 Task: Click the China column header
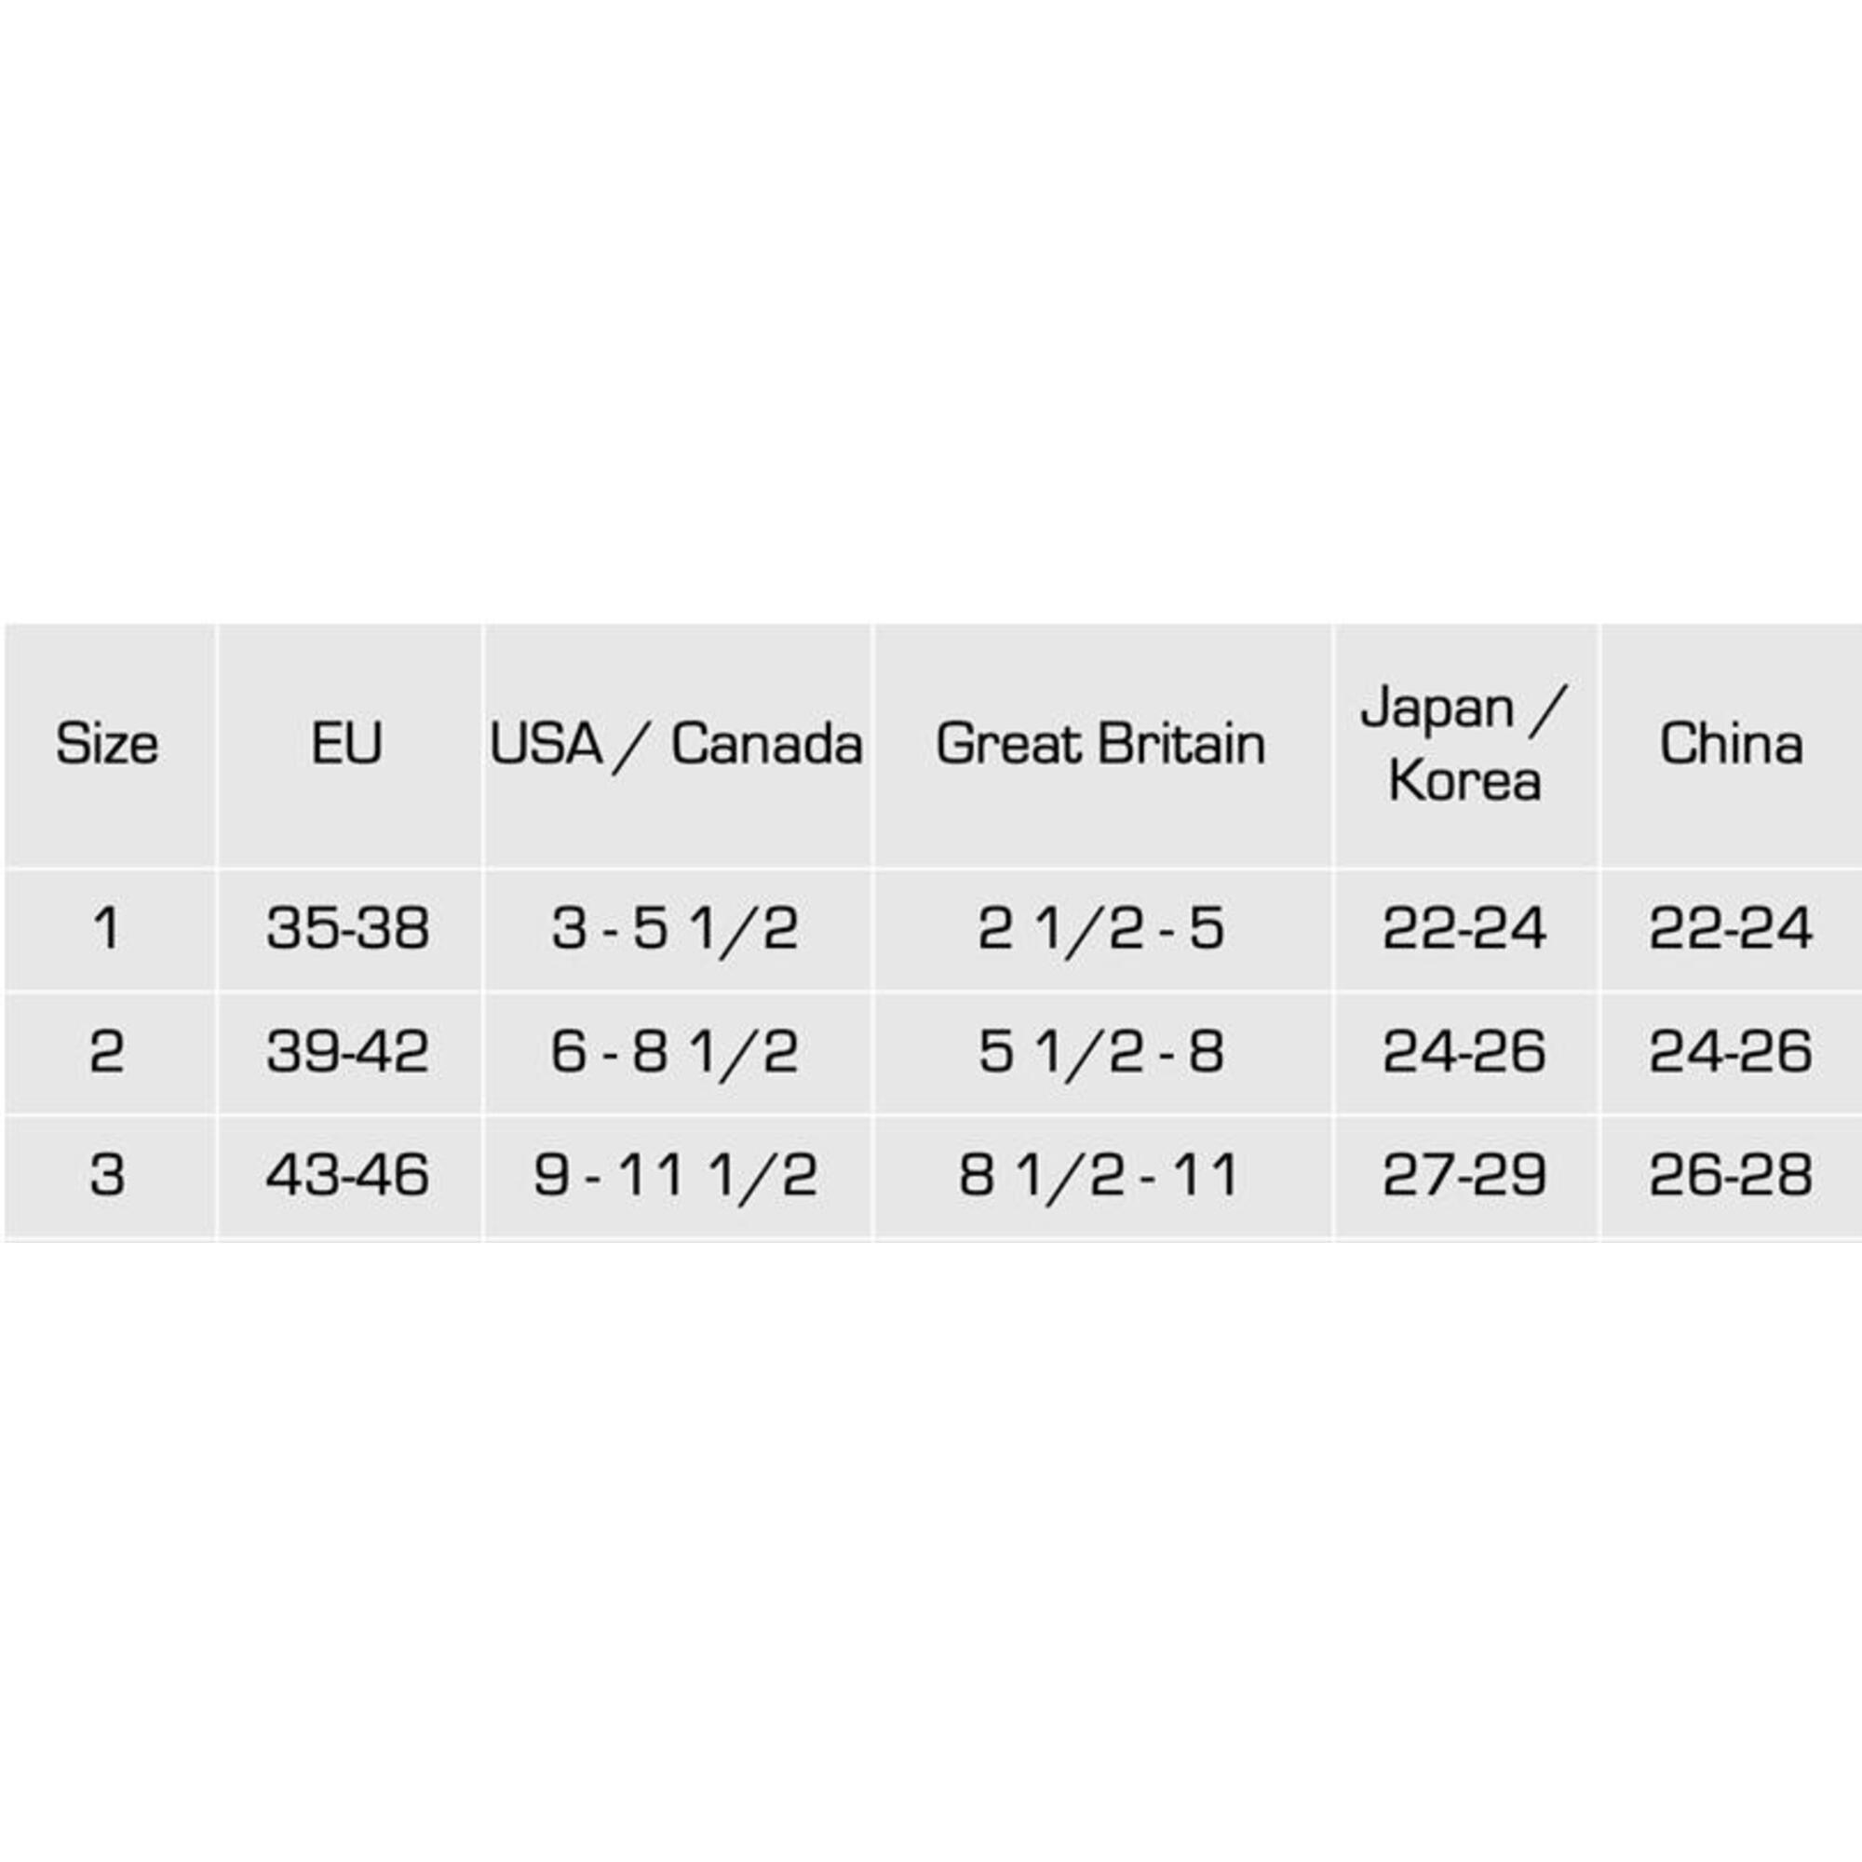(1730, 744)
